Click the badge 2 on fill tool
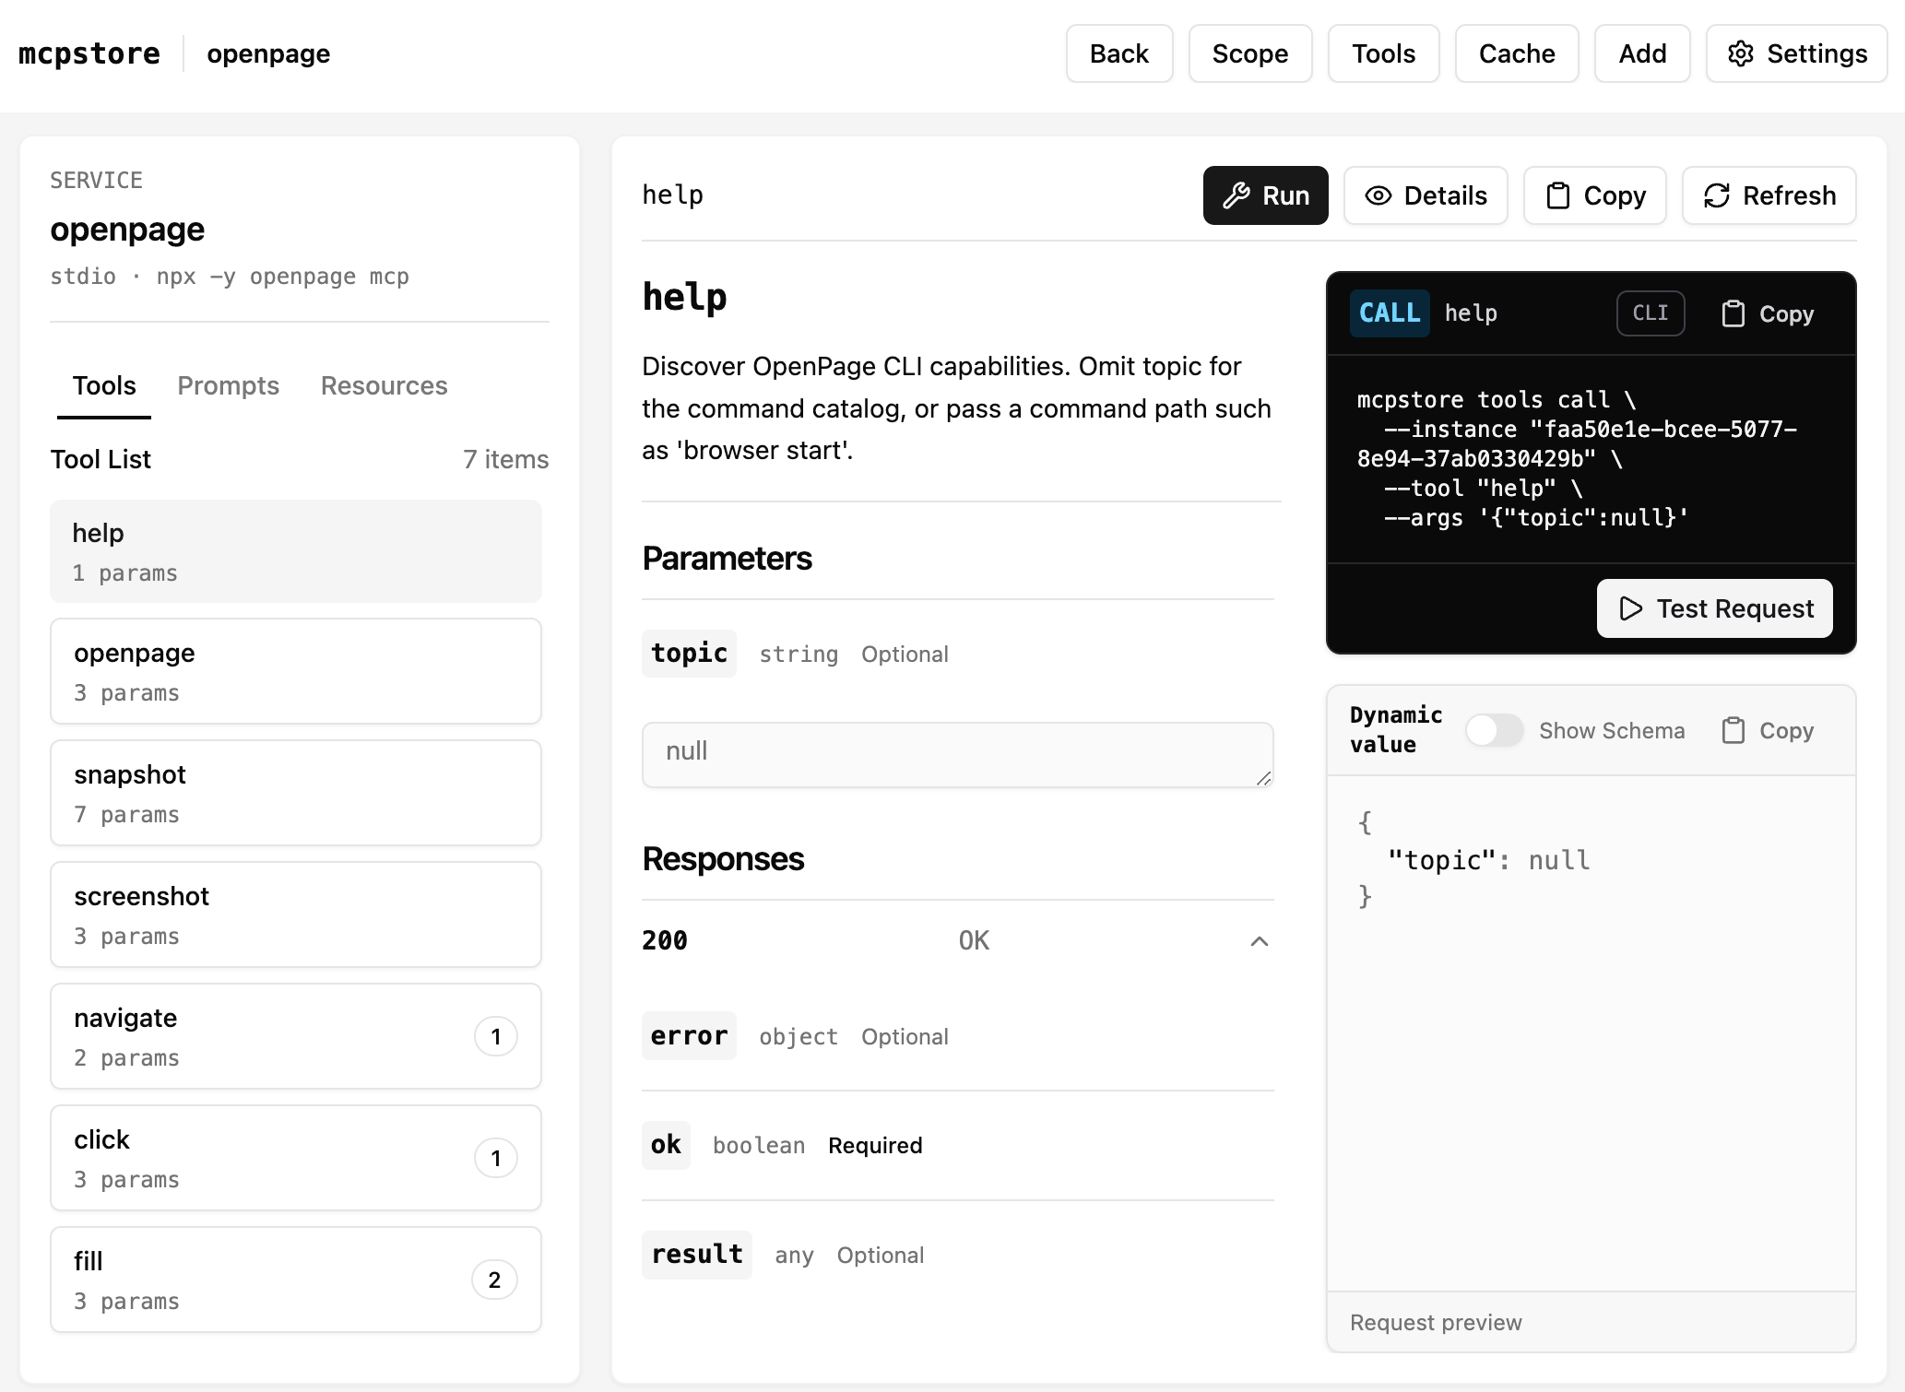1905x1392 pixels. 494,1280
